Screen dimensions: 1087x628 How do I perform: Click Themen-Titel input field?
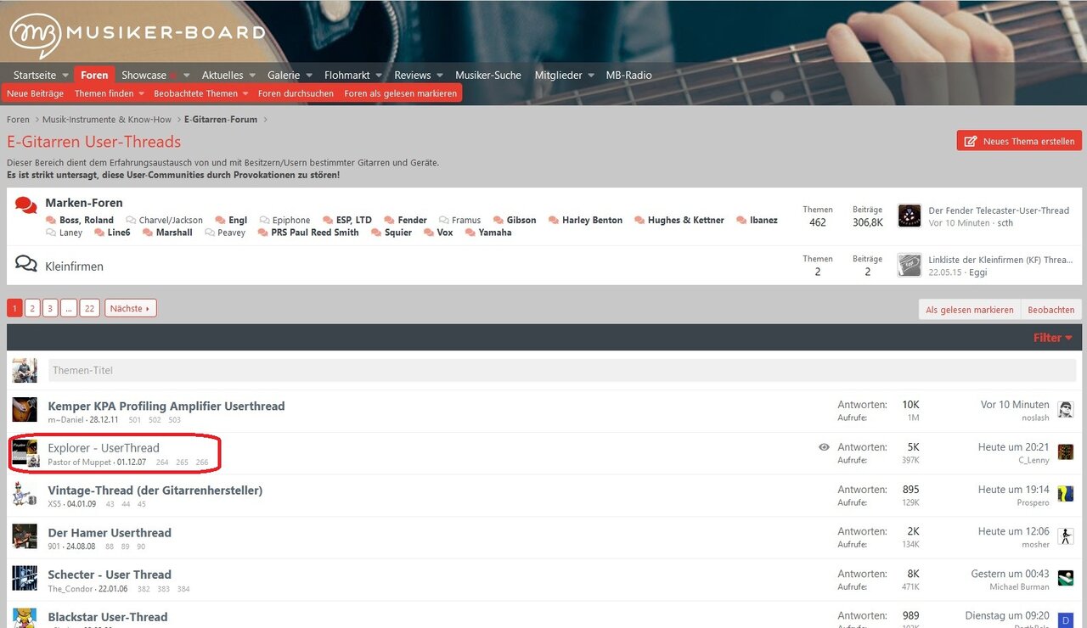561,370
